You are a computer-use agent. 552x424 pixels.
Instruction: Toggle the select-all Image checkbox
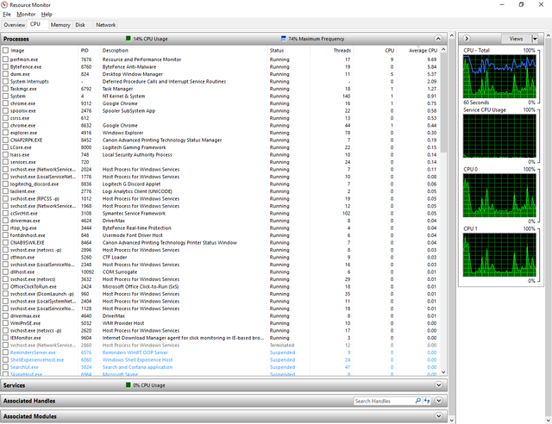pyautogui.click(x=6, y=51)
